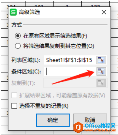Click the greyed-out 复制到 input field
This screenshot has height=135, width=118.
70,83
